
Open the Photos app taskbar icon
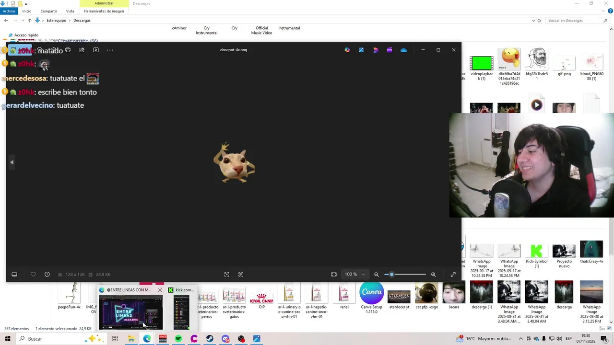pyautogui.click(x=257, y=339)
